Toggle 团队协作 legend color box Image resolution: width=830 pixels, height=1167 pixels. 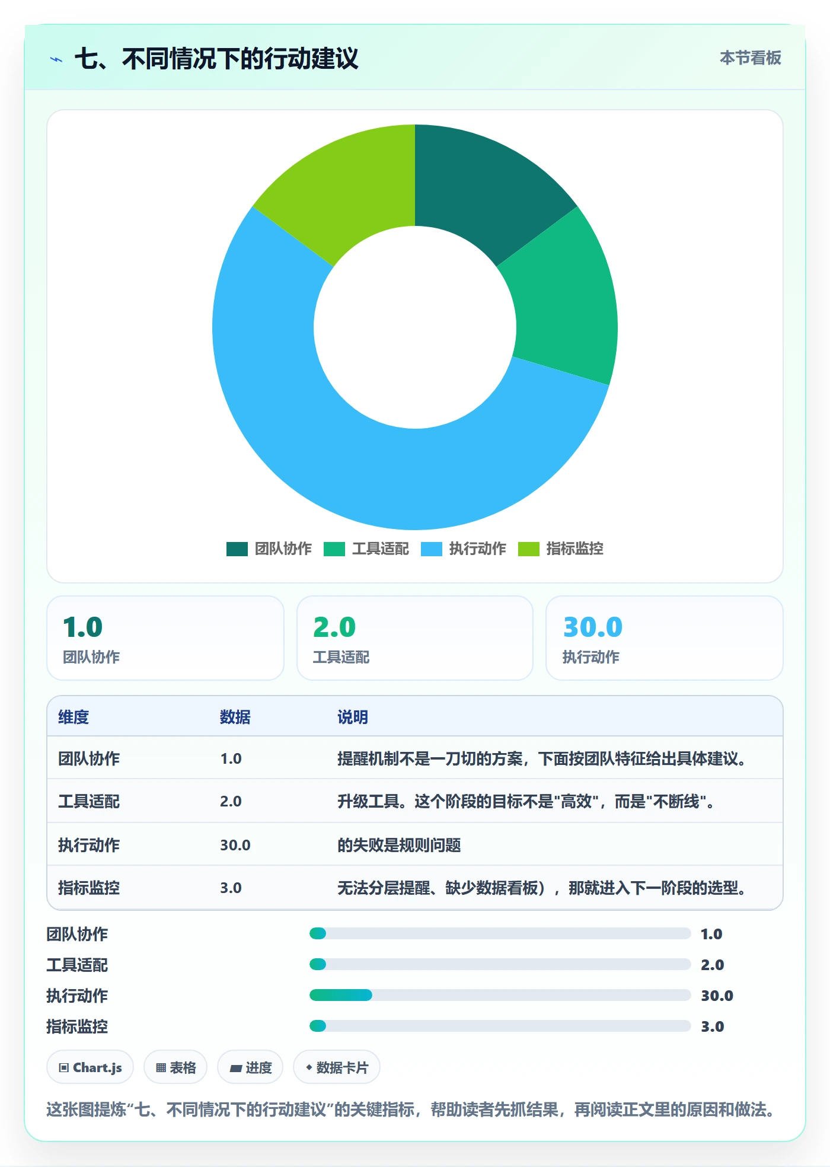[x=237, y=549]
